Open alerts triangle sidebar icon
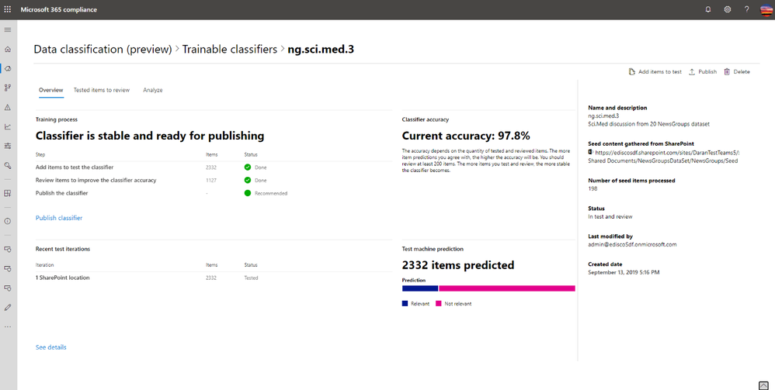775x390 pixels. coord(8,107)
